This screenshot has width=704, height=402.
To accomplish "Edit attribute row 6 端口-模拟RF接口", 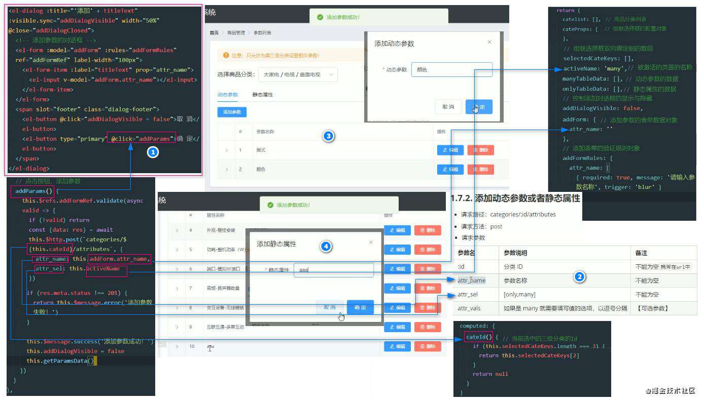I will (397, 269).
